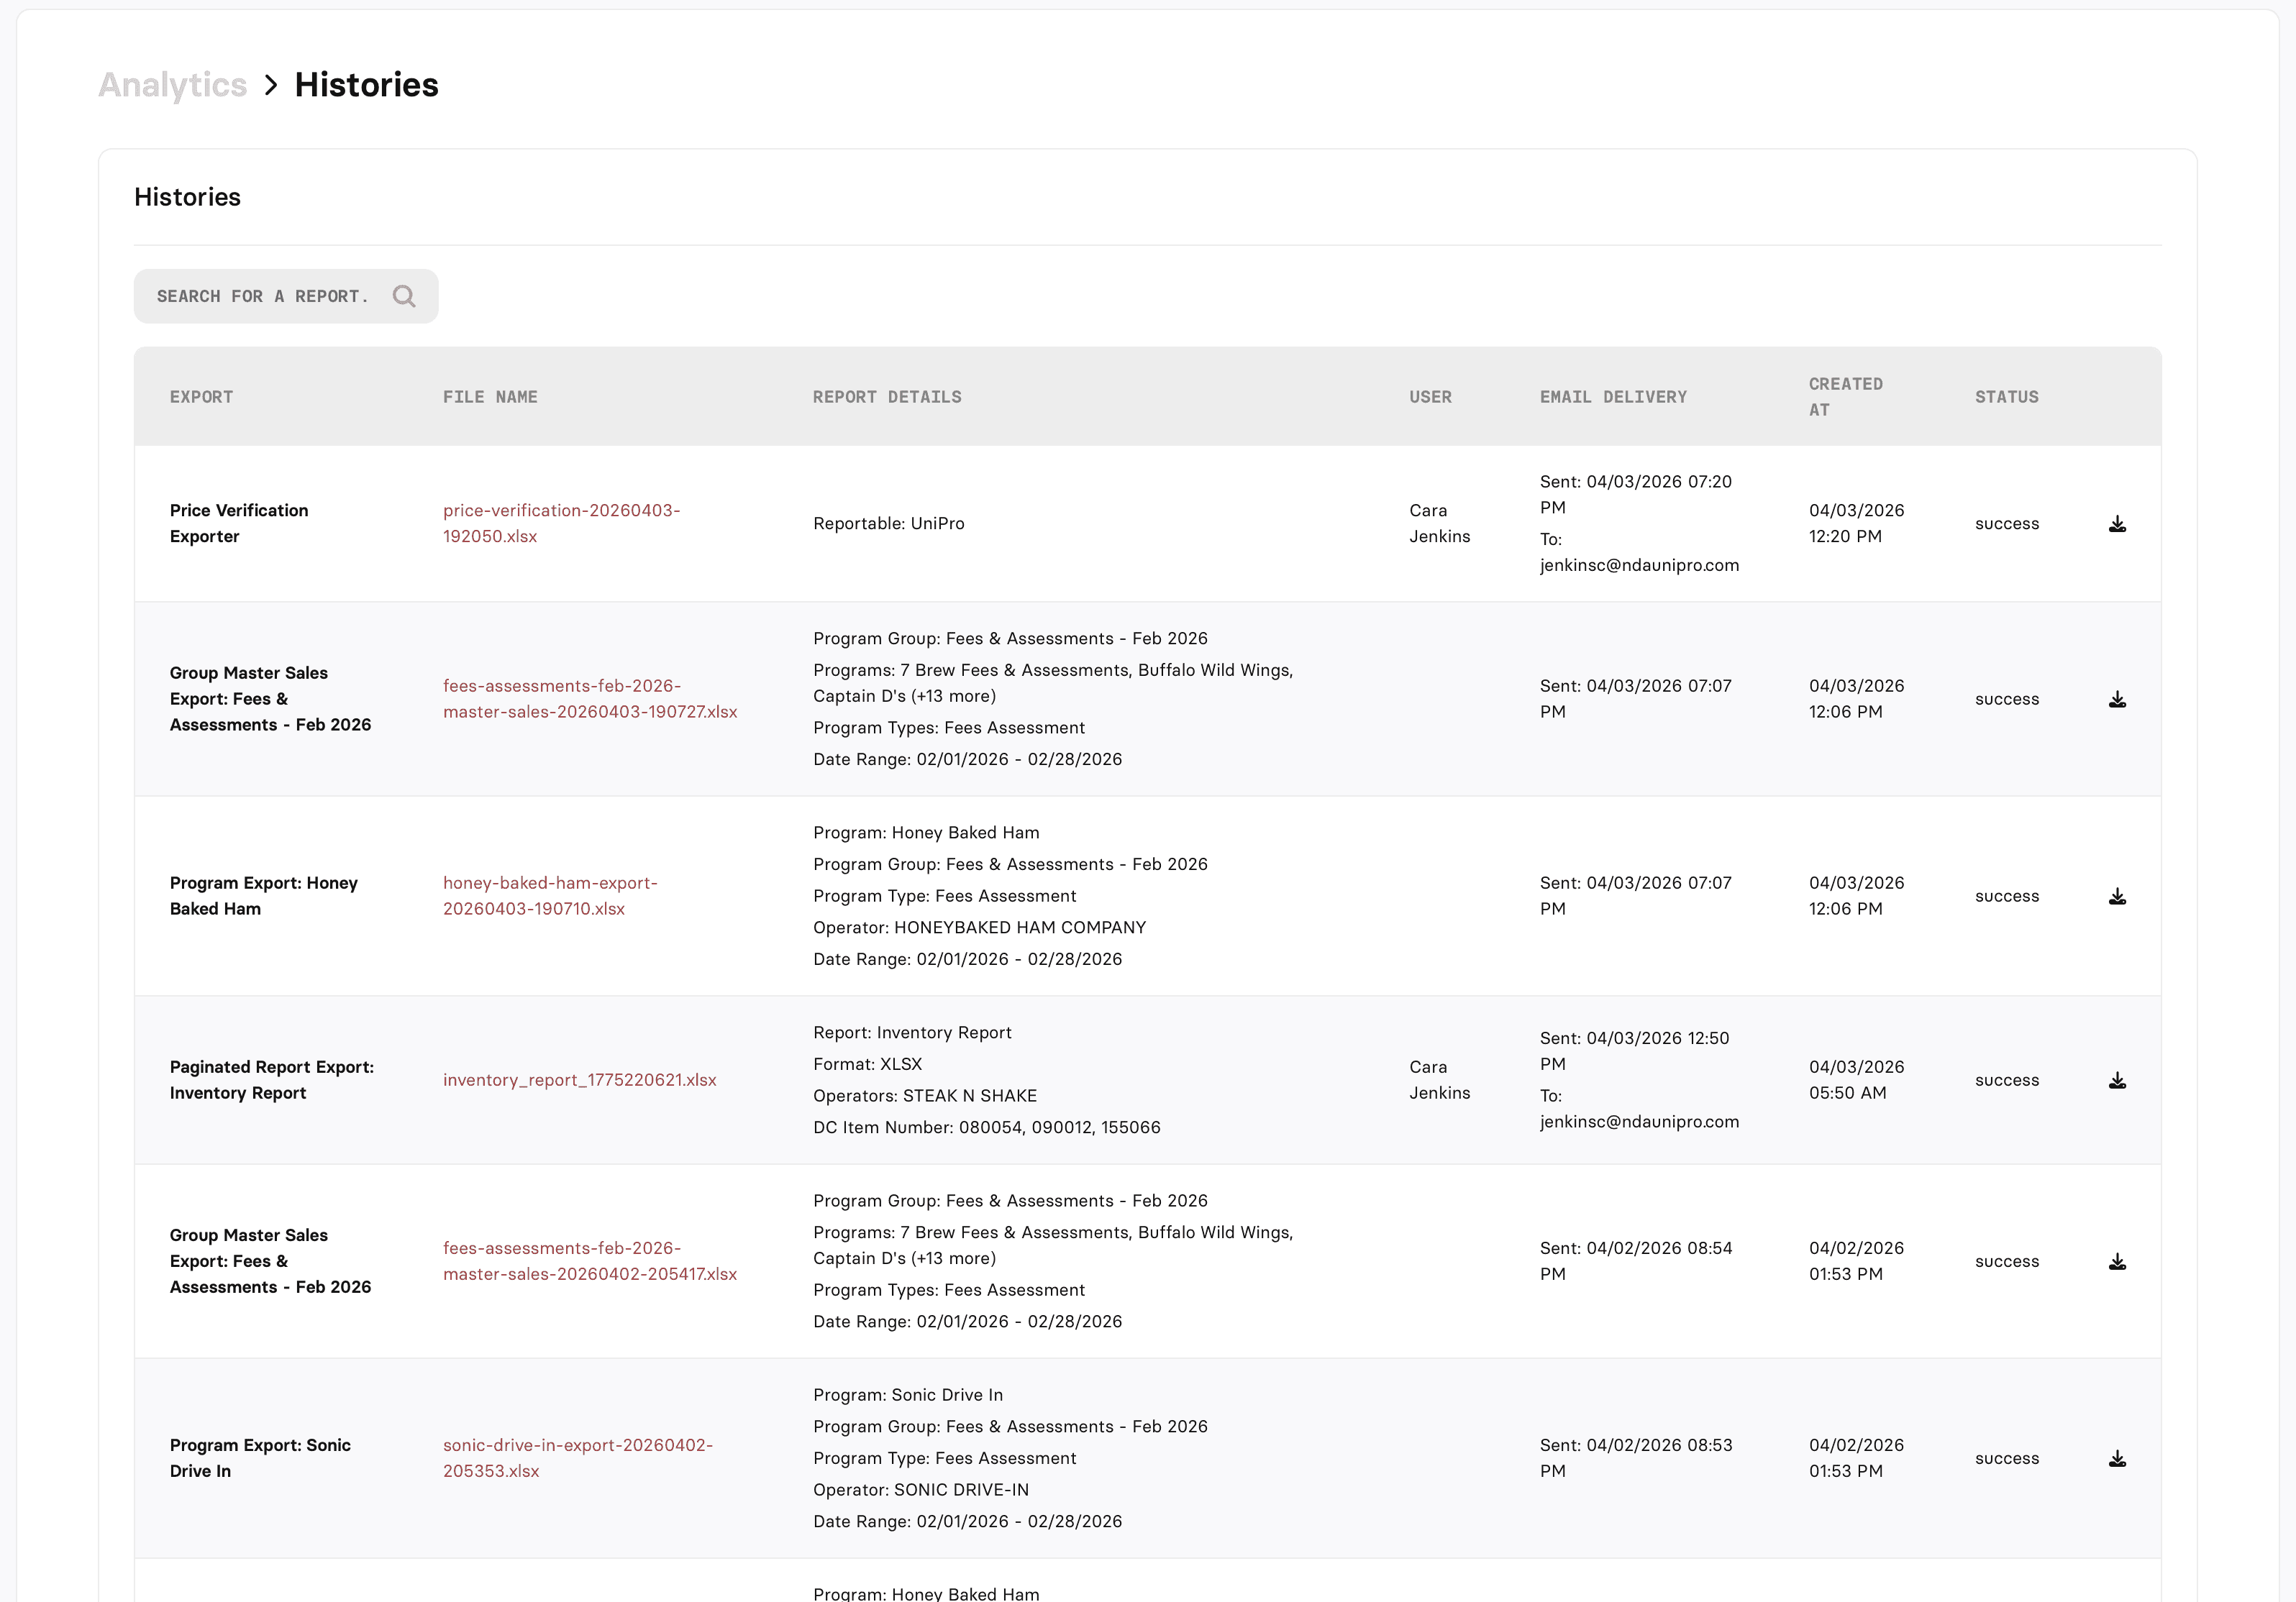Open honey-baked-ham-export-20260403-190710.xlsx link
Viewport: 2296px width, 1602px height.
coord(550,895)
